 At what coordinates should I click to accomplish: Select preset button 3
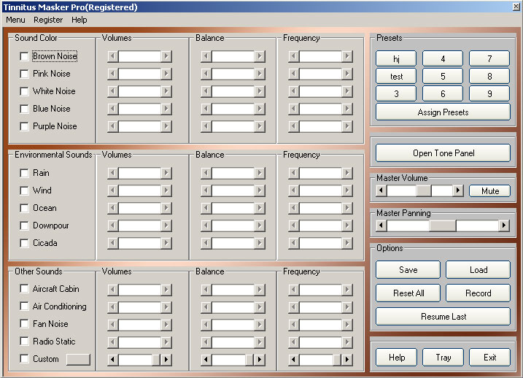point(396,93)
